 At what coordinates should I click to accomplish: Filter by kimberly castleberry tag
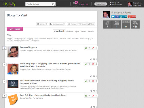[22, 41]
